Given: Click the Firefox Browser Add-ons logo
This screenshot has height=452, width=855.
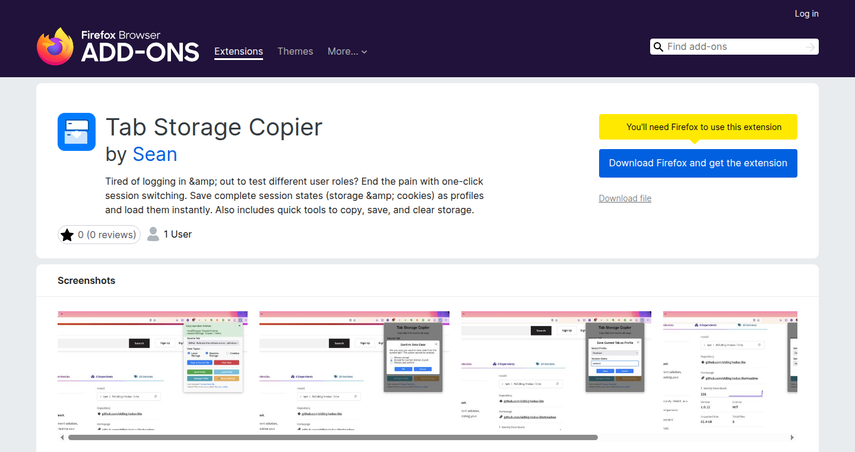Looking at the screenshot, I should pos(118,46).
